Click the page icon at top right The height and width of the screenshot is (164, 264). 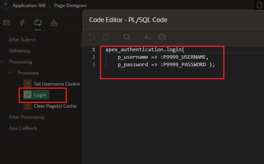(258, 6)
